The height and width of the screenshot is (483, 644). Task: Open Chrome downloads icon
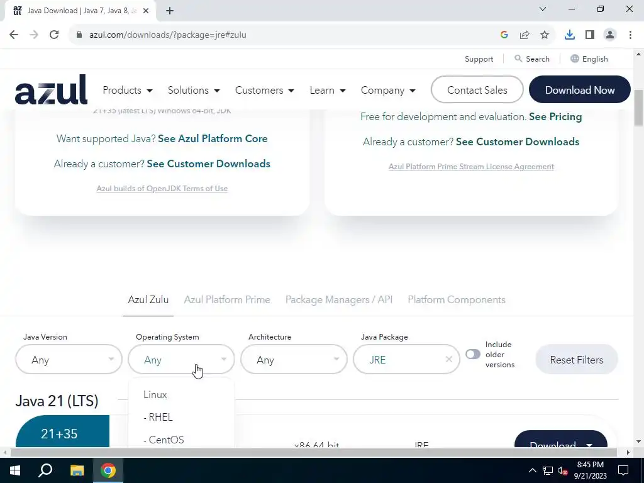pyautogui.click(x=570, y=35)
